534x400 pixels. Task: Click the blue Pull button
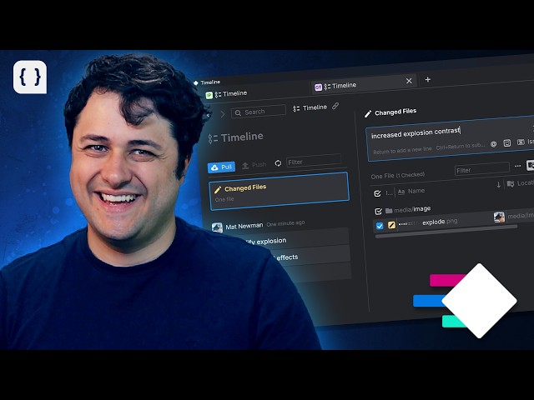[221, 167]
